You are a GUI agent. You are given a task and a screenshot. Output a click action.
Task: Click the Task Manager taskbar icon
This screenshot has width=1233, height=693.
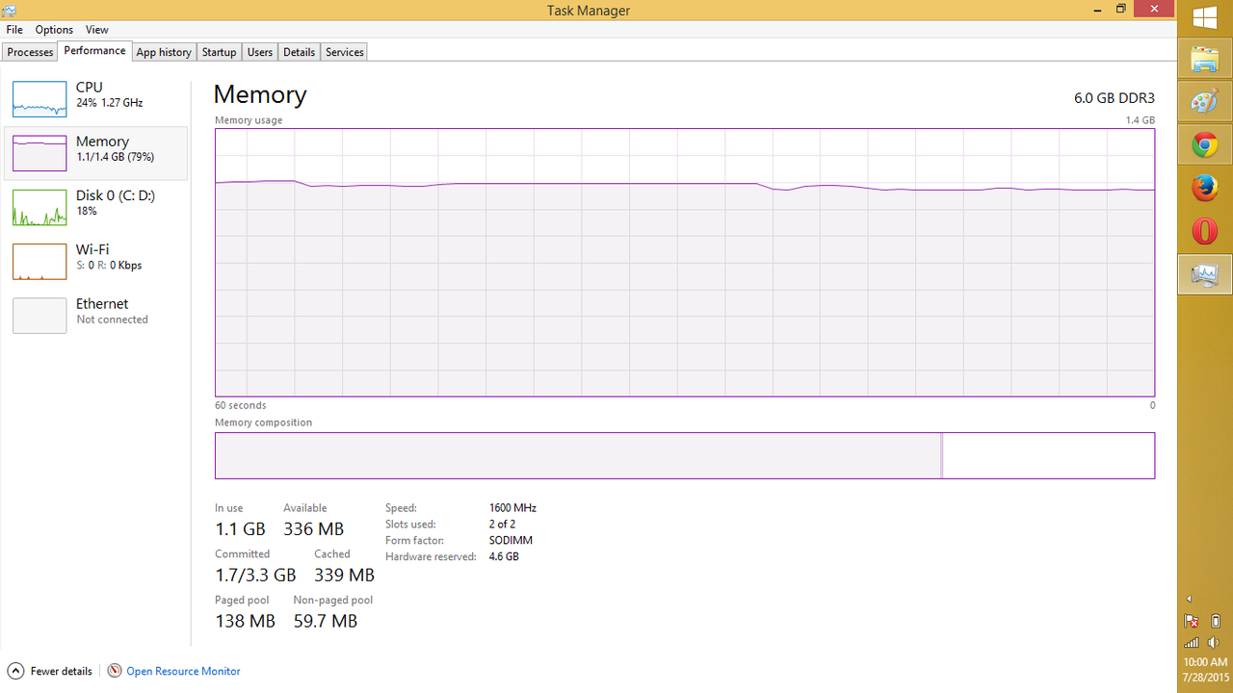(x=1205, y=274)
